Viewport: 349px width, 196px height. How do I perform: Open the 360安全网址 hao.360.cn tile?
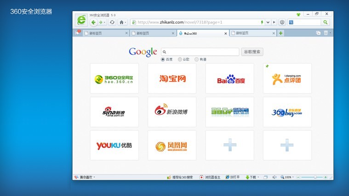[114, 78]
